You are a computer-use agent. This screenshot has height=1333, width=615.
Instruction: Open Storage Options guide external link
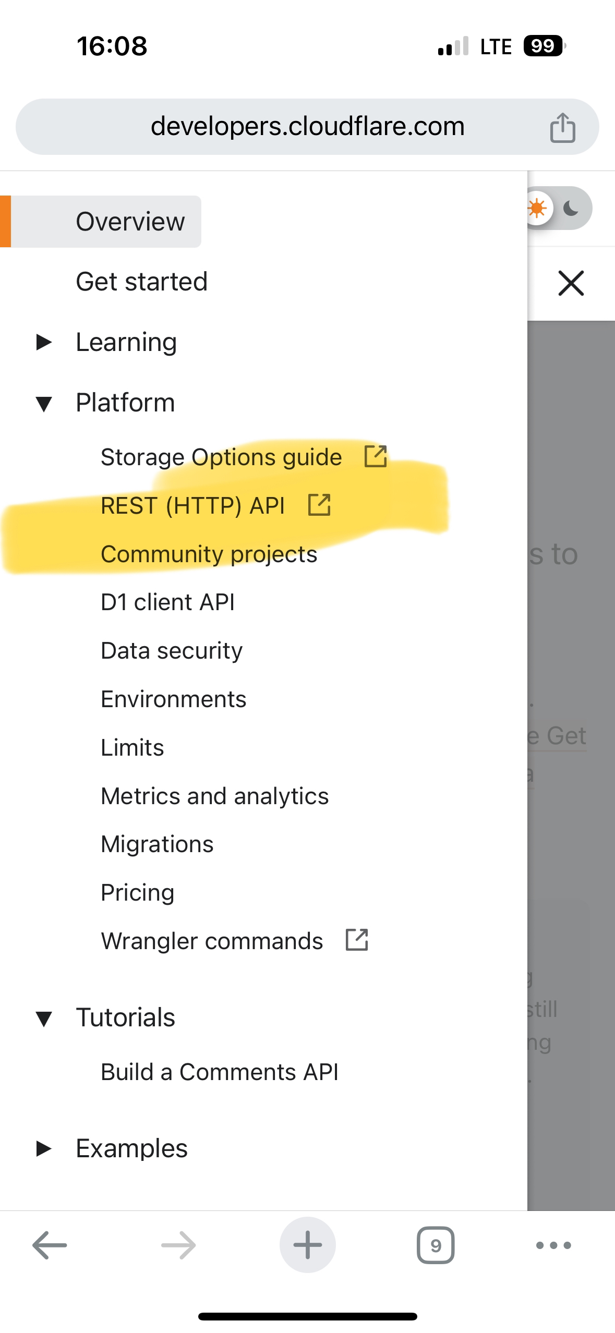(x=221, y=457)
